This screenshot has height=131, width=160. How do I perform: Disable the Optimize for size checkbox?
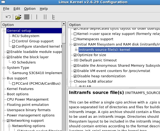tap(75, 55)
